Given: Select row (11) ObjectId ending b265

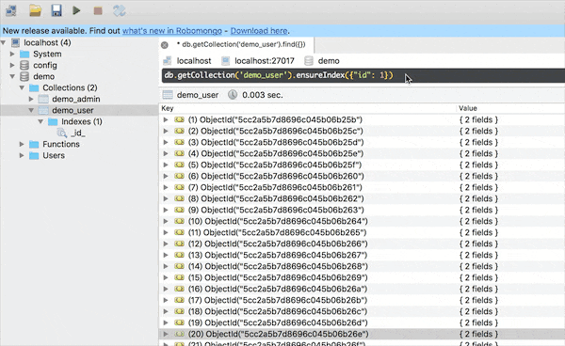Looking at the screenshot, I should 277,233.
